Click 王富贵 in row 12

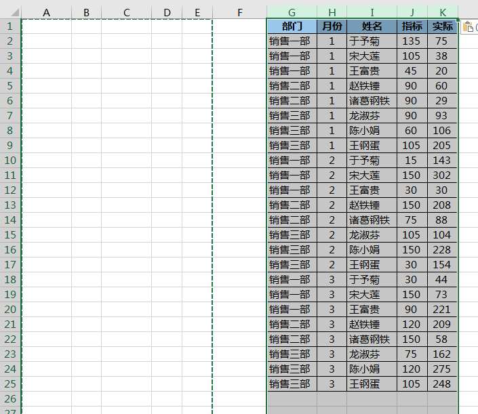click(x=372, y=190)
